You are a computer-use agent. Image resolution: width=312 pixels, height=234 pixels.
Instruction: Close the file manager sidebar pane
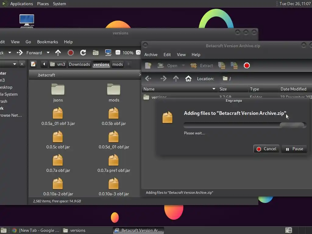(x=22, y=64)
